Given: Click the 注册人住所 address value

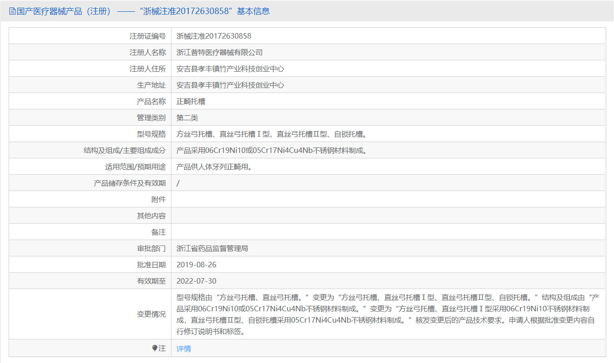Looking at the screenshot, I should (230, 69).
